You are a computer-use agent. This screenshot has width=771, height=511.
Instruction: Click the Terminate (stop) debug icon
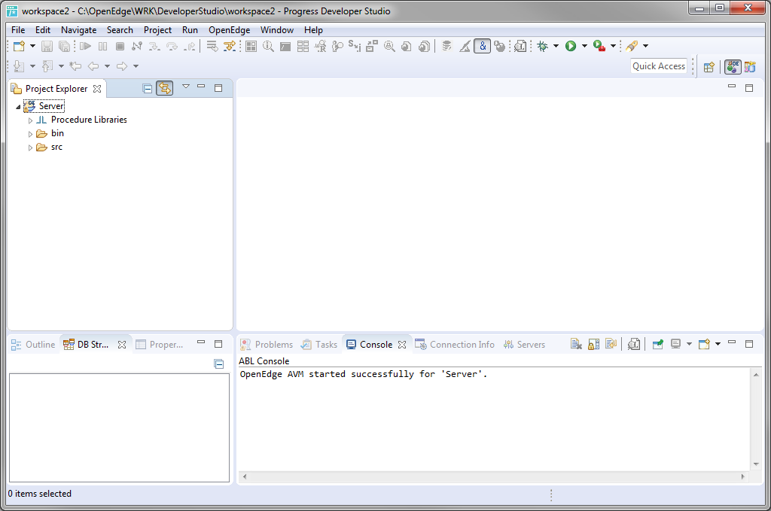(120, 46)
